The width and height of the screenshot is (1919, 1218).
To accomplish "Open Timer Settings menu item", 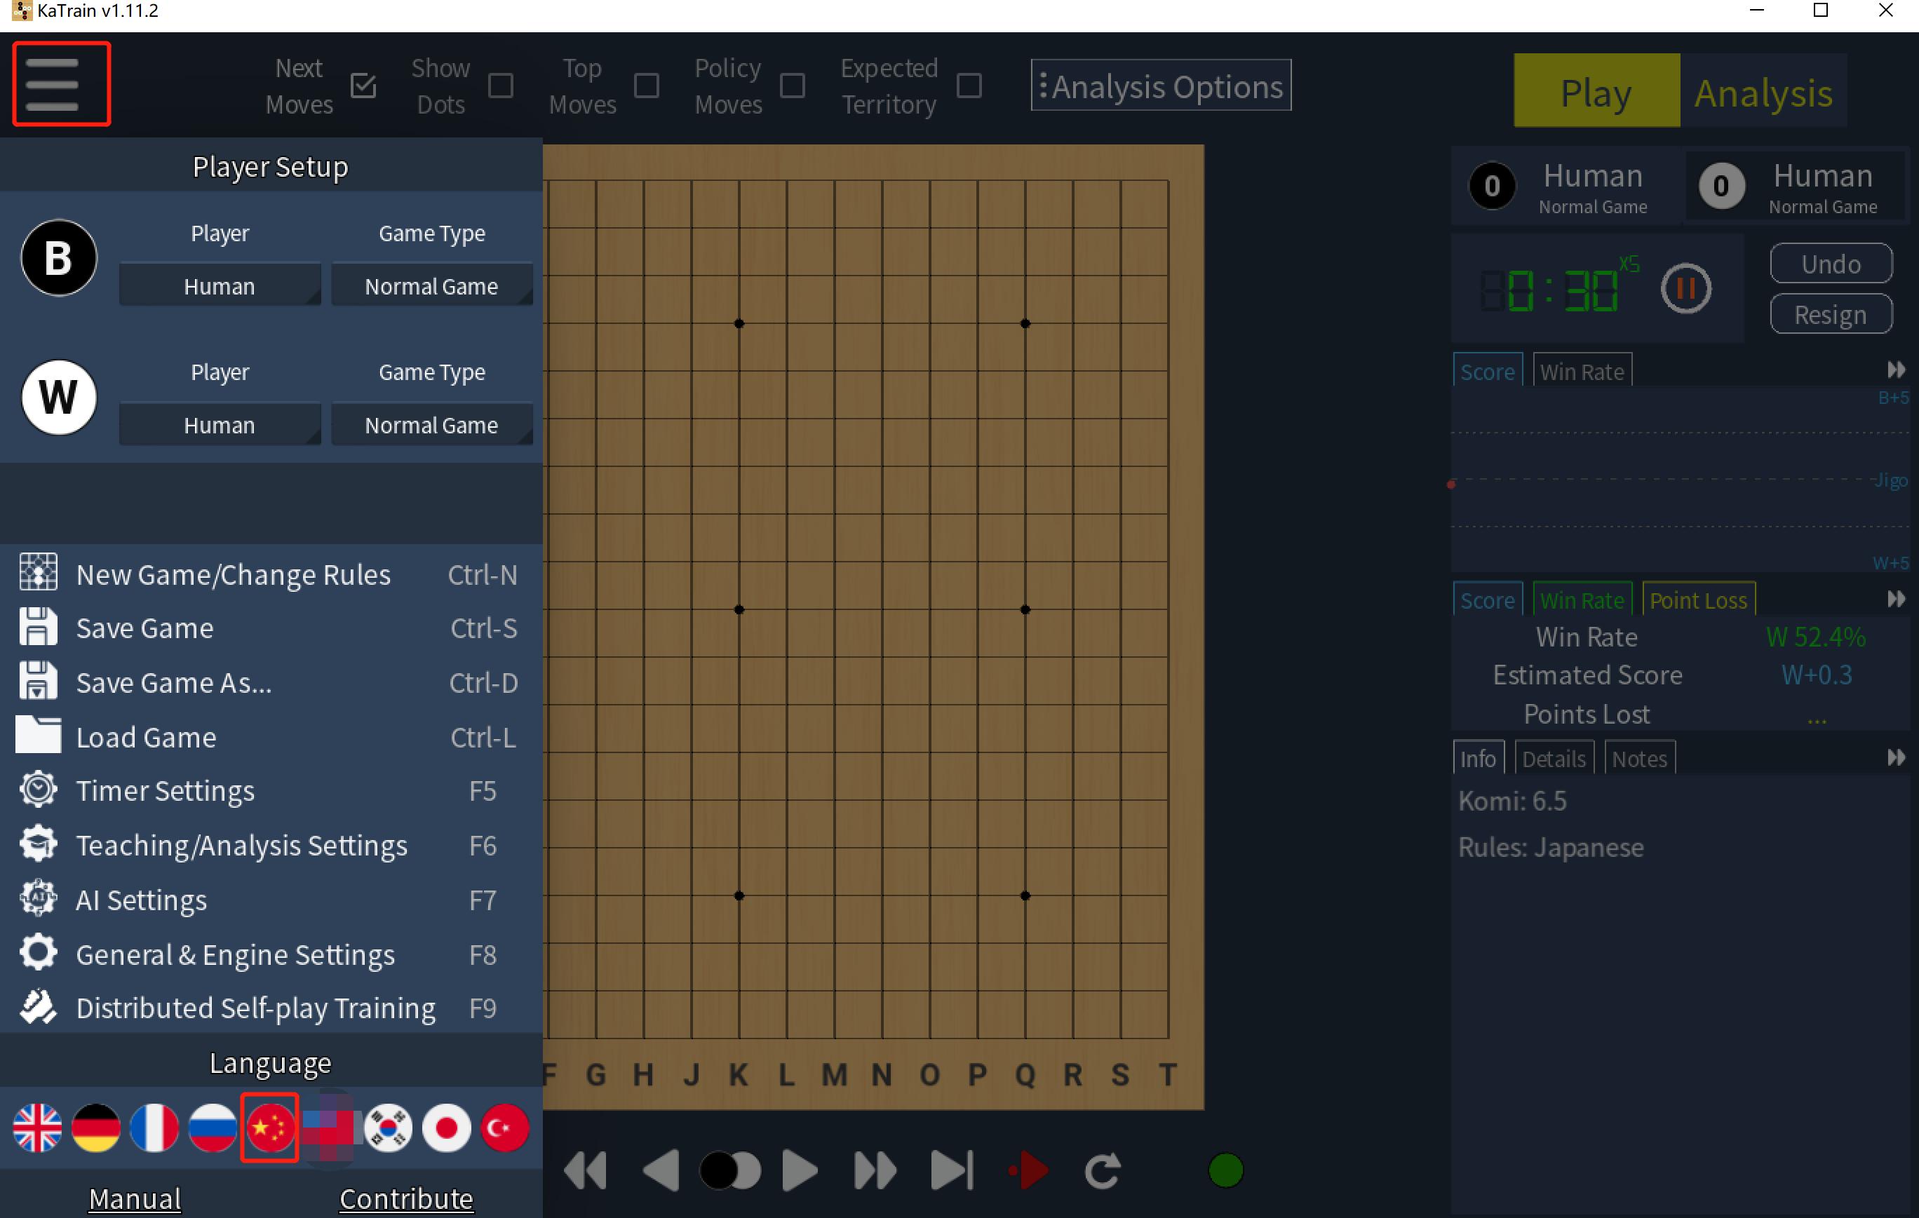I will tap(165, 790).
